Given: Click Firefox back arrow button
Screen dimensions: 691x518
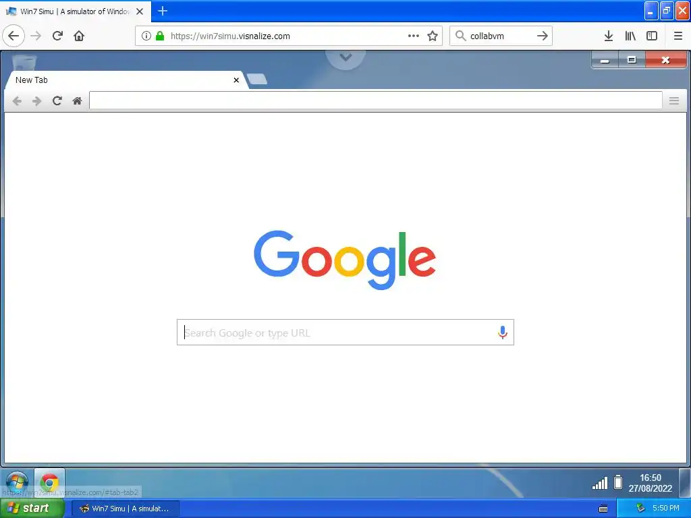Looking at the screenshot, I should click(13, 36).
